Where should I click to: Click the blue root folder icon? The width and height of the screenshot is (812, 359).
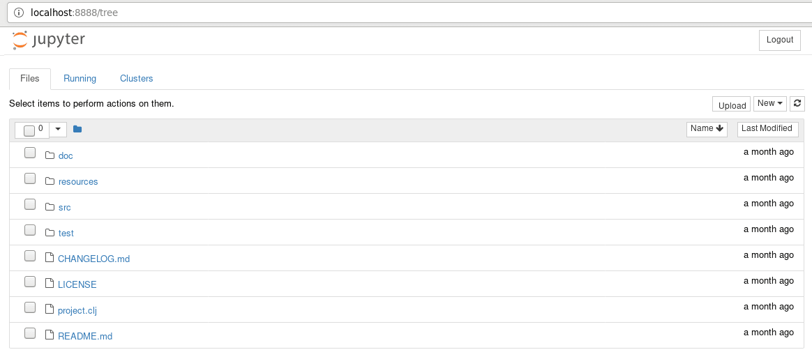click(77, 129)
